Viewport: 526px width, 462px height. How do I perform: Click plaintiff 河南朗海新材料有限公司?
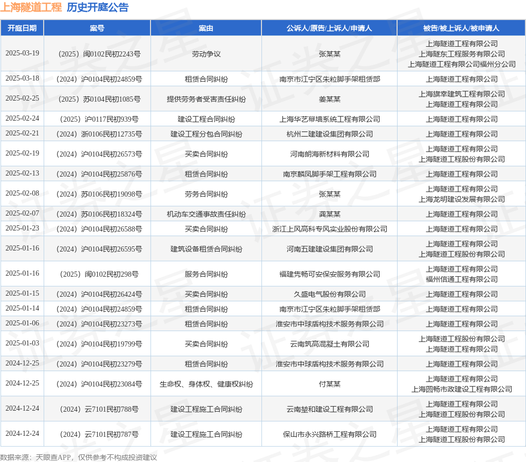tap(329, 154)
